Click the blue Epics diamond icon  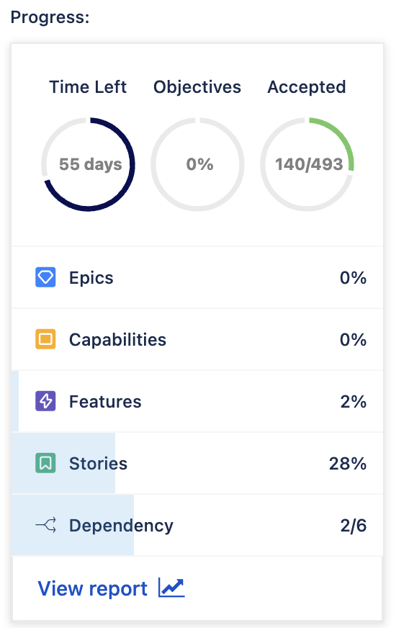pyautogui.click(x=45, y=277)
